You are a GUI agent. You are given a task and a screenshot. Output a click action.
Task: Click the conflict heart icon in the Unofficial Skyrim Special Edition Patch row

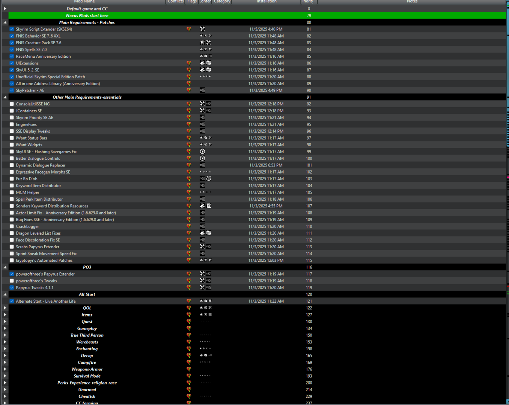(x=189, y=77)
